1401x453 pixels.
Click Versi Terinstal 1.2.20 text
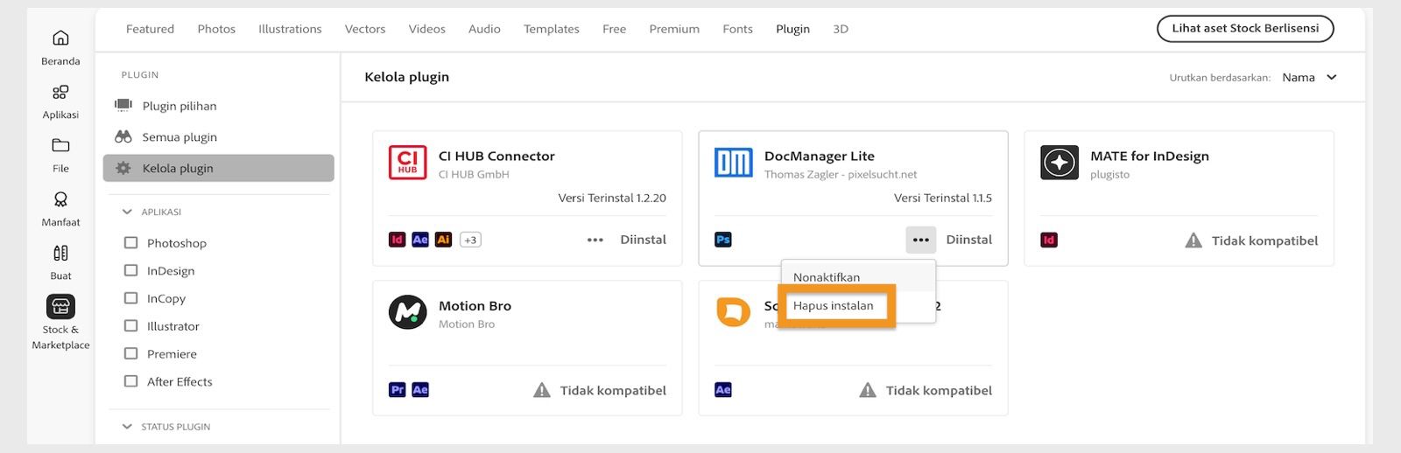click(612, 198)
